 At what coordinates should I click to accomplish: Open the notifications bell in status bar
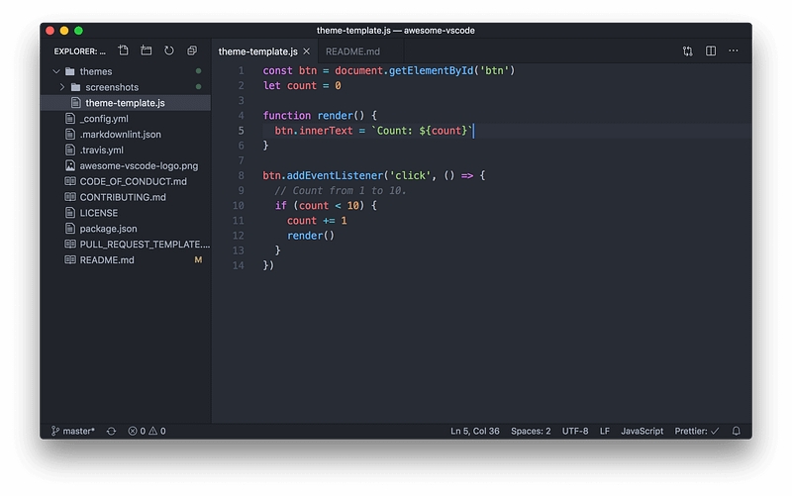tap(736, 432)
